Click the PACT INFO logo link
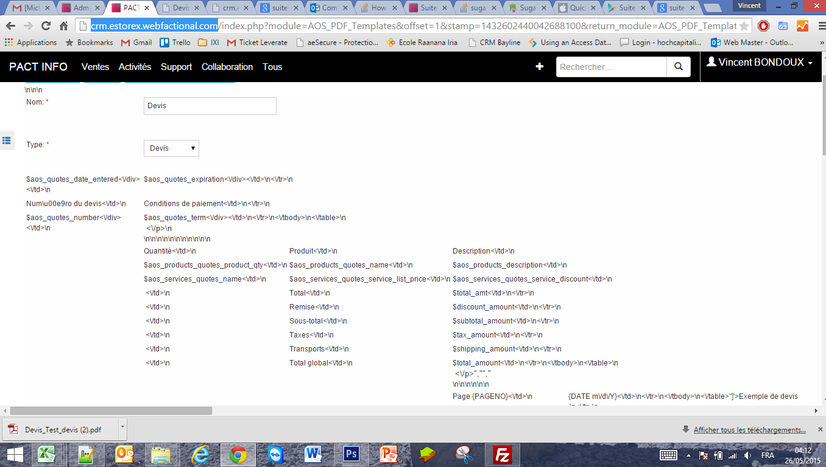This screenshot has width=826, height=467. (x=38, y=67)
